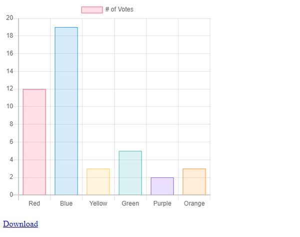This screenshot has width=300, height=237.
Task: Click the Download link
Action: coord(20,224)
